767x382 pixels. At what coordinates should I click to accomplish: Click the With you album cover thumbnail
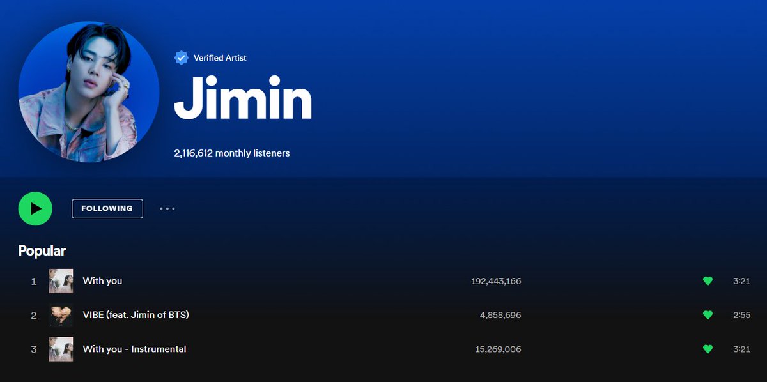pos(61,281)
